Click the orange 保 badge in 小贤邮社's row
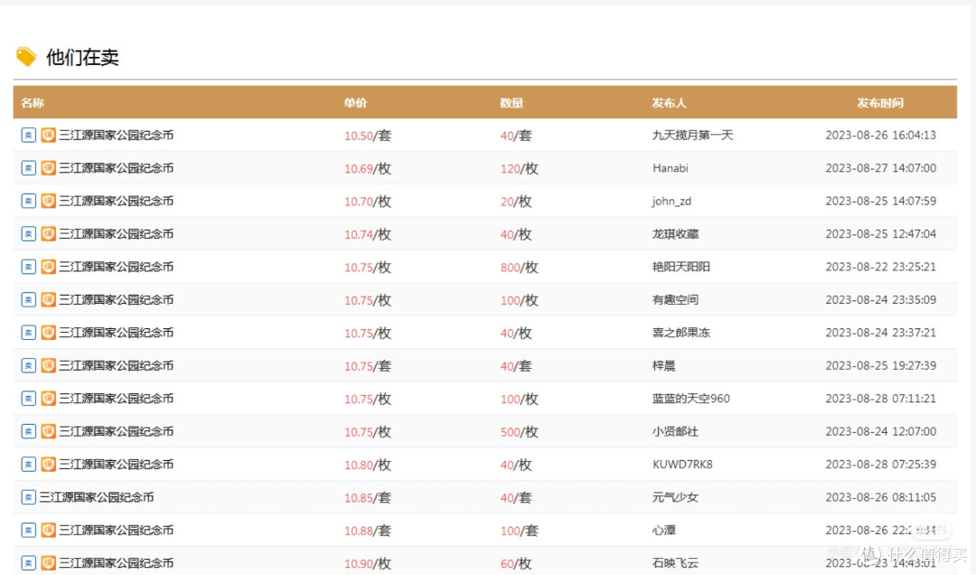 pyautogui.click(x=49, y=432)
